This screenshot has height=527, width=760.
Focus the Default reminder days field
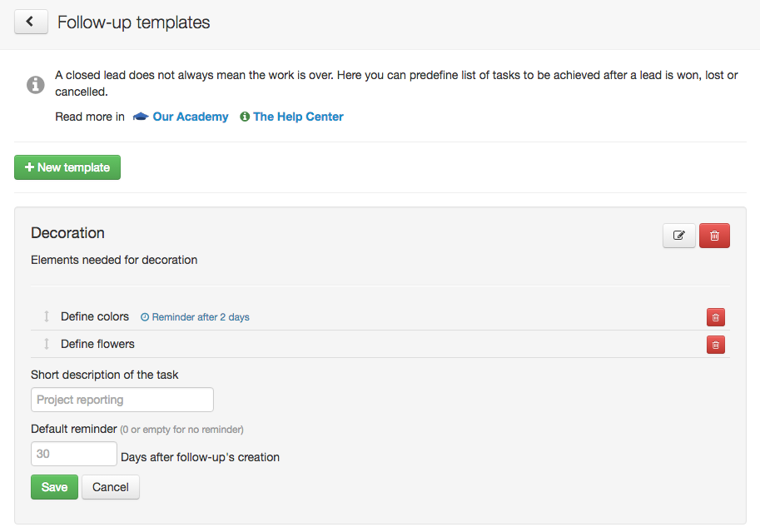(74, 454)
